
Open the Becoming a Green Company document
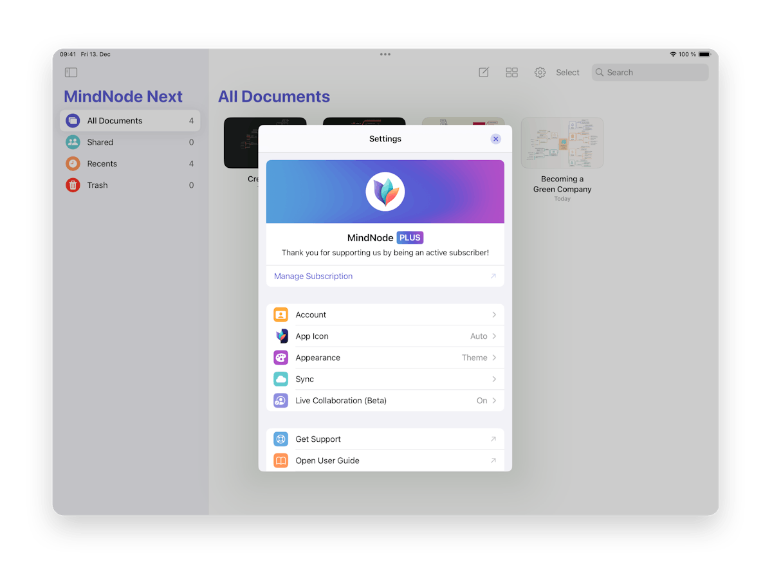562,143
